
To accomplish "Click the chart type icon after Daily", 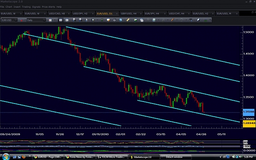I will click(x=50, y=20).
